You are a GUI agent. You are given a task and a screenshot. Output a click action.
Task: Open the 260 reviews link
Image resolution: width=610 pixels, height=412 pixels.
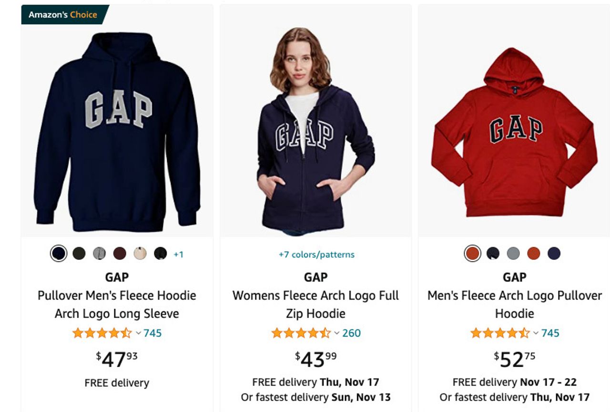pyautogui.click(x=352, y=333)
